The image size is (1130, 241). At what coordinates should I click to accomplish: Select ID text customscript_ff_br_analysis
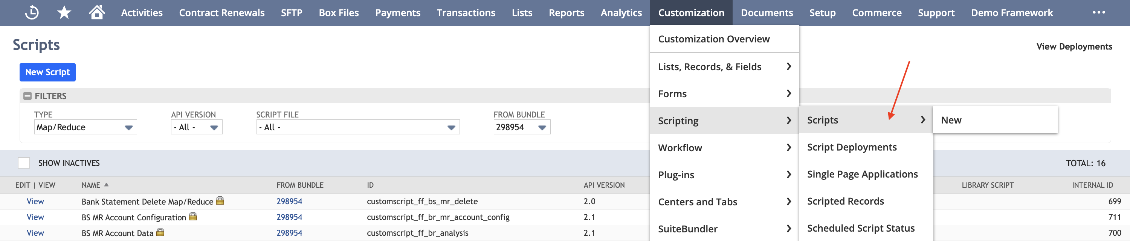(x=418, y=233)
